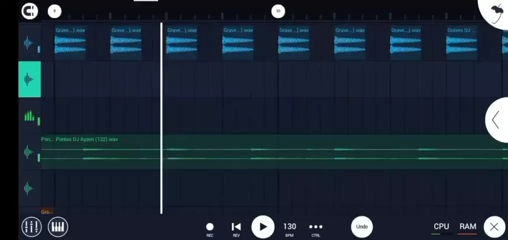Open the piano keyboard
Viewport: 508px width, 240px height.
[58, 227]
